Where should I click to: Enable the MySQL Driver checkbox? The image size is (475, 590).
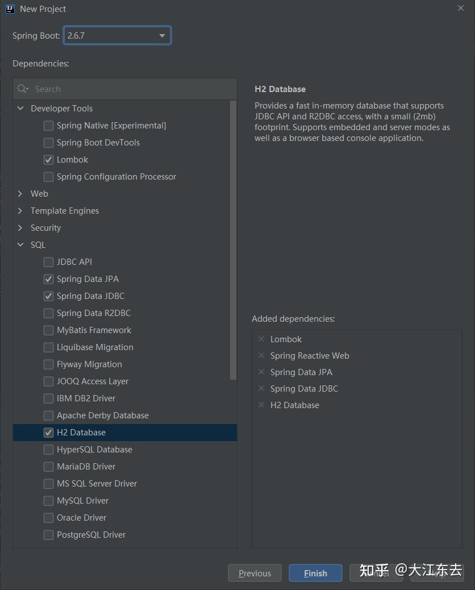48,501
